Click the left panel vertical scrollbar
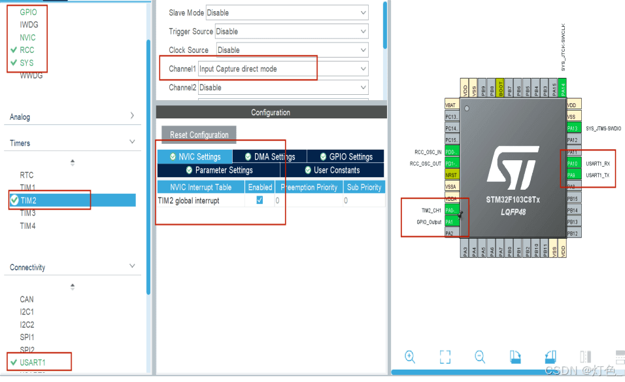Viewport: 625px width, 382px height. pyautogui.click(x=148, y=167)
